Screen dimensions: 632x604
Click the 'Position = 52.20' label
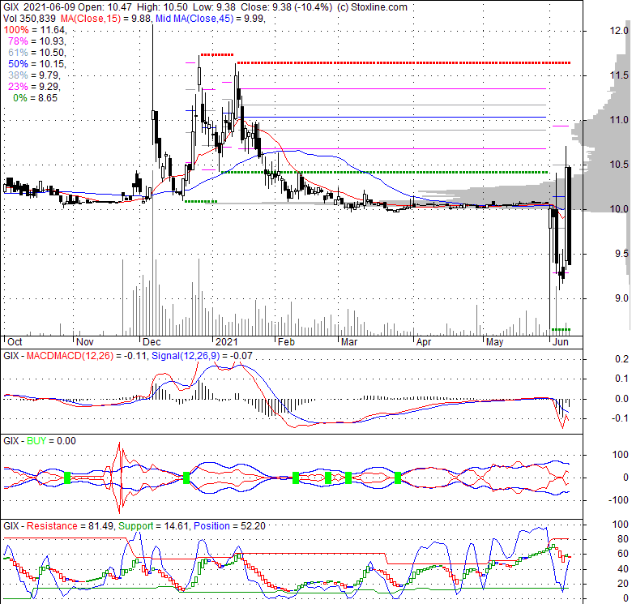229,526
